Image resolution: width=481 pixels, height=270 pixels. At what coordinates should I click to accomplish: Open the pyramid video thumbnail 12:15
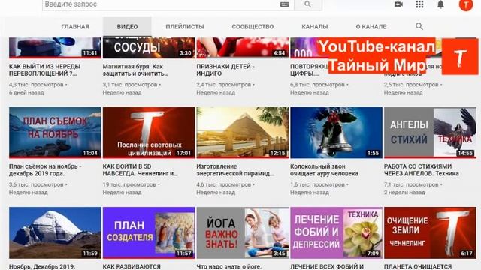(242, 133)
